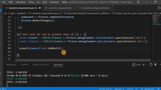Screen dimensions: 161x90
Task: Click 'LF' end-of-line in status bar
Action: (136, 89)
